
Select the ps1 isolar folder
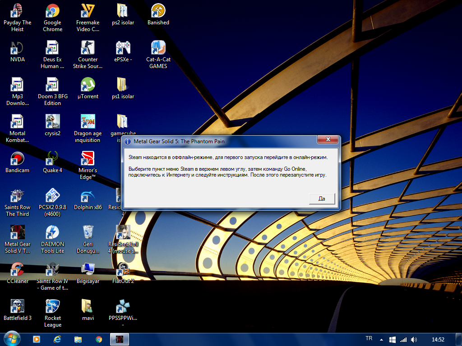[123, 89]
